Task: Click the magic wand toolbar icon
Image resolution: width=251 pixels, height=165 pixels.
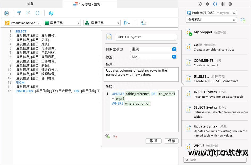Action: [28, 13]
